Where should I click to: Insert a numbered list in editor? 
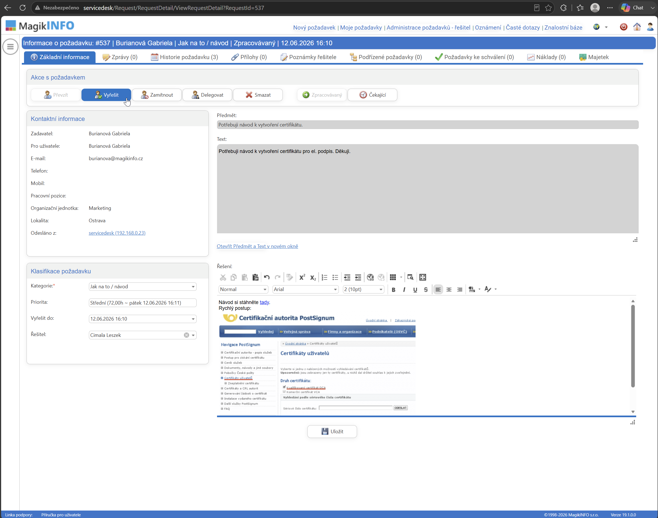point(324,277)
